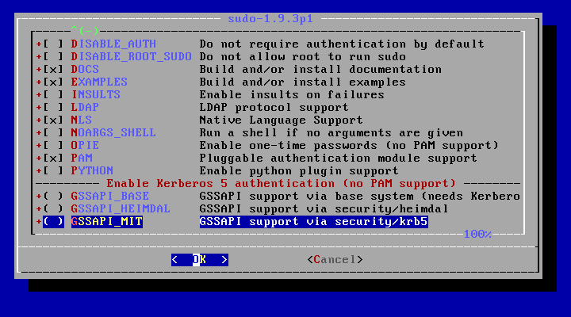
Task: Select the GSSAPI_HEIMDAL radio button
Action: point(54,209)
